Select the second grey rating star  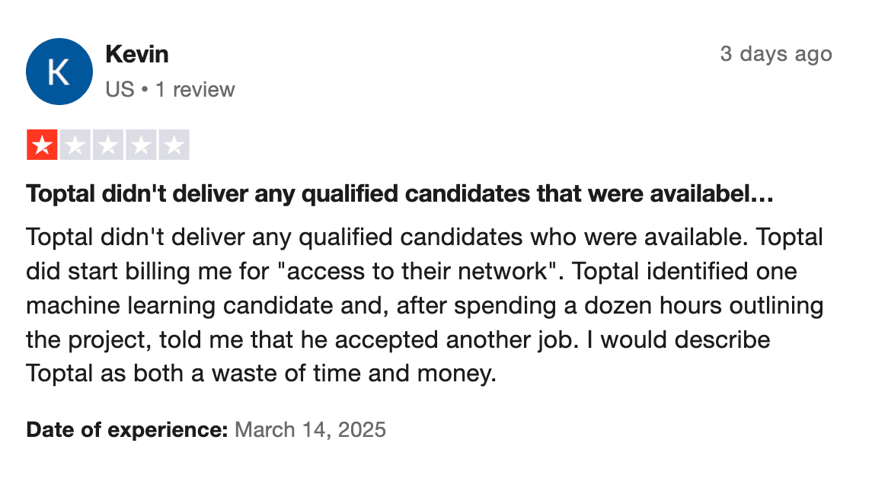coord(75,145)
